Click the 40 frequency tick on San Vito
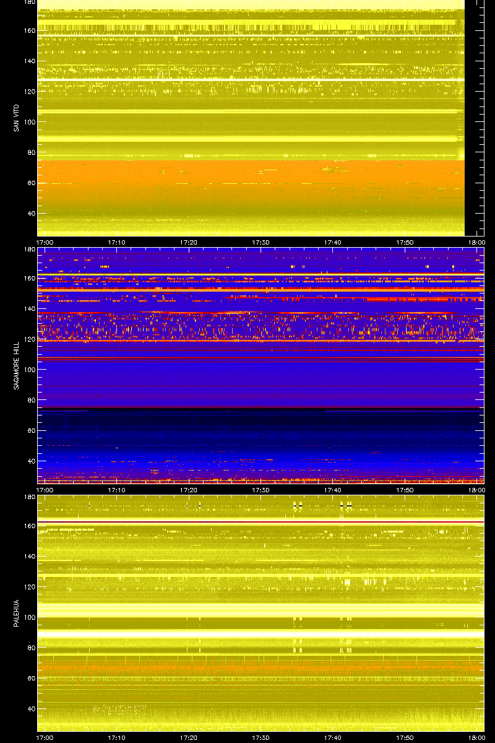The width and height of the screenshot is (495, 743). [x=31, y=213]
